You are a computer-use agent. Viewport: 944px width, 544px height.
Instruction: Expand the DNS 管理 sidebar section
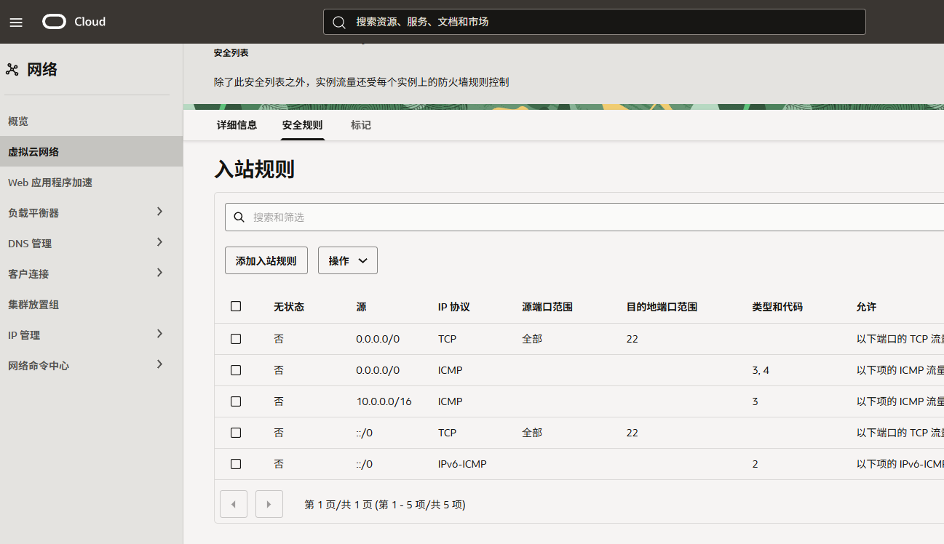click(159, 243)
